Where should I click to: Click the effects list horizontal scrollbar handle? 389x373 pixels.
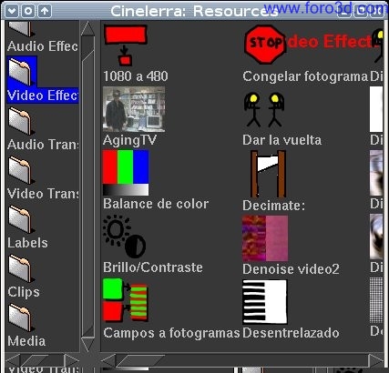click(x=140, y=360)
